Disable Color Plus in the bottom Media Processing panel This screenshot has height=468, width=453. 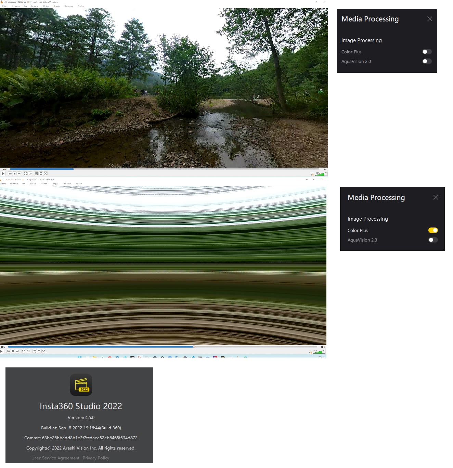tap(433, 230)
